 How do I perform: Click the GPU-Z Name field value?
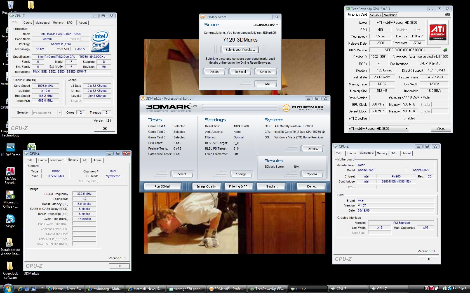pos(397,23)
